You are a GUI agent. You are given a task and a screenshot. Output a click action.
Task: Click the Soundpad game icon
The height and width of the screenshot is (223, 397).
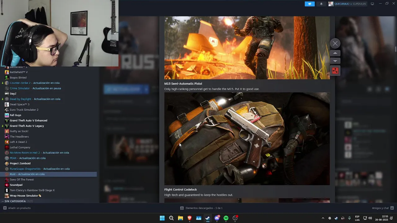click(7, 185)
